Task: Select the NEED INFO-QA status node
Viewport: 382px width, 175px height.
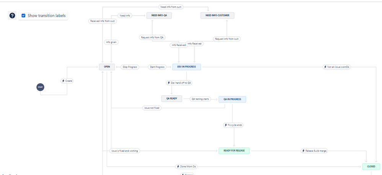Action: click(159, 16)
